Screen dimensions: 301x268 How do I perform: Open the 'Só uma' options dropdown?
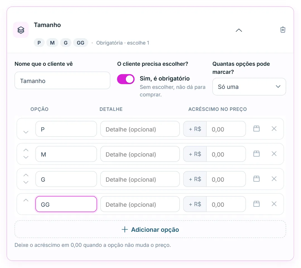(249, 87)
